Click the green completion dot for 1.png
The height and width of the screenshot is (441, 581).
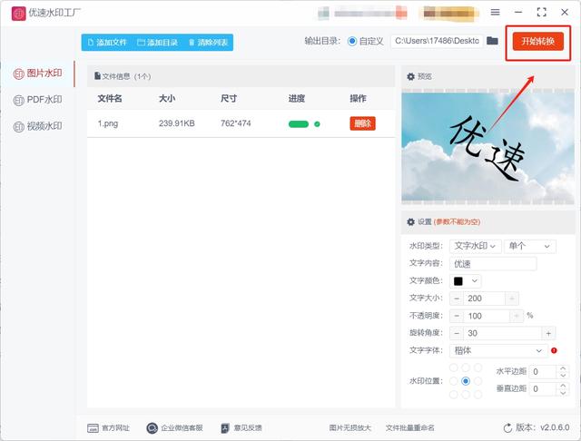tap(317, 124)
